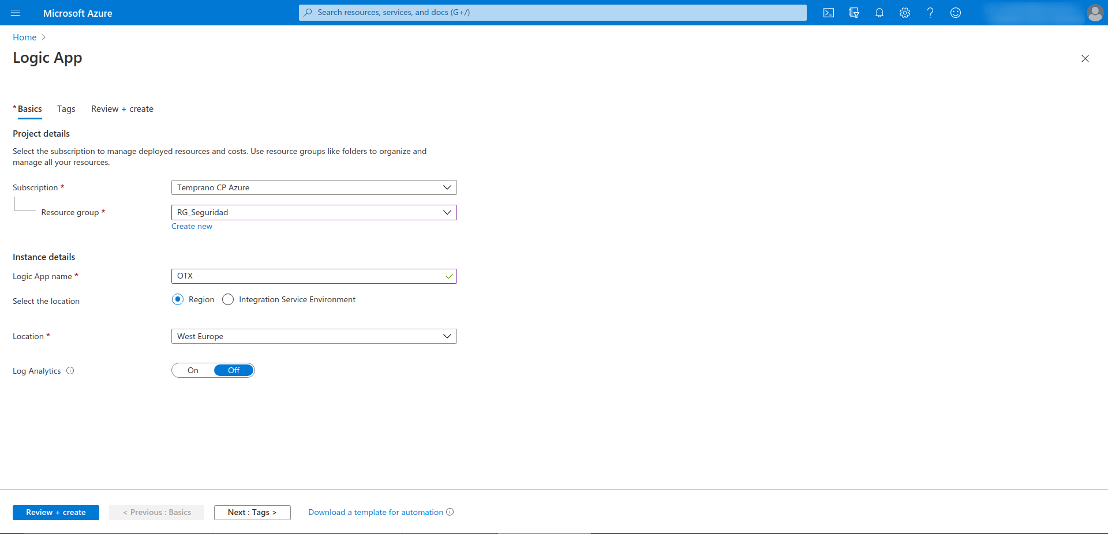Click the blue Review + create button
Screen dimensions: 1108x534
tap(56, 512)
